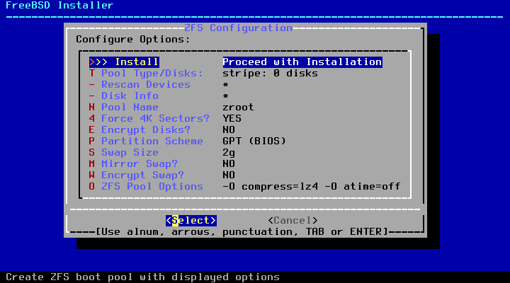Click 'Proceed with Installation' text

click(302, 62)
